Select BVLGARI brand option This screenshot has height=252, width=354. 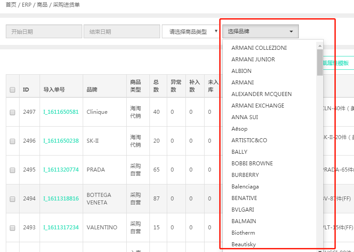coord(243,210)
